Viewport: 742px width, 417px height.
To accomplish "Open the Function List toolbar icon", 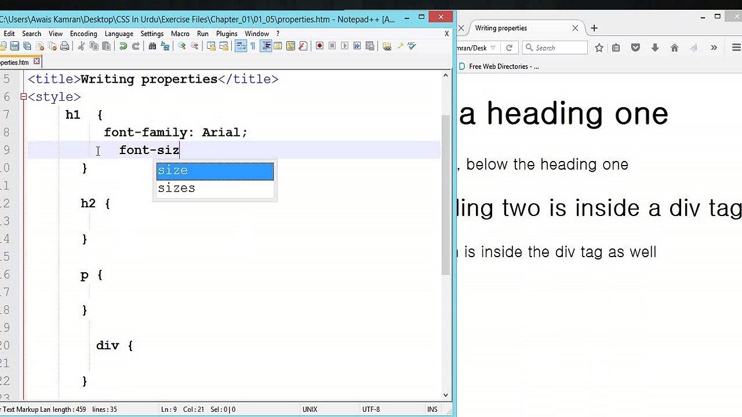I will pos(303,46).
